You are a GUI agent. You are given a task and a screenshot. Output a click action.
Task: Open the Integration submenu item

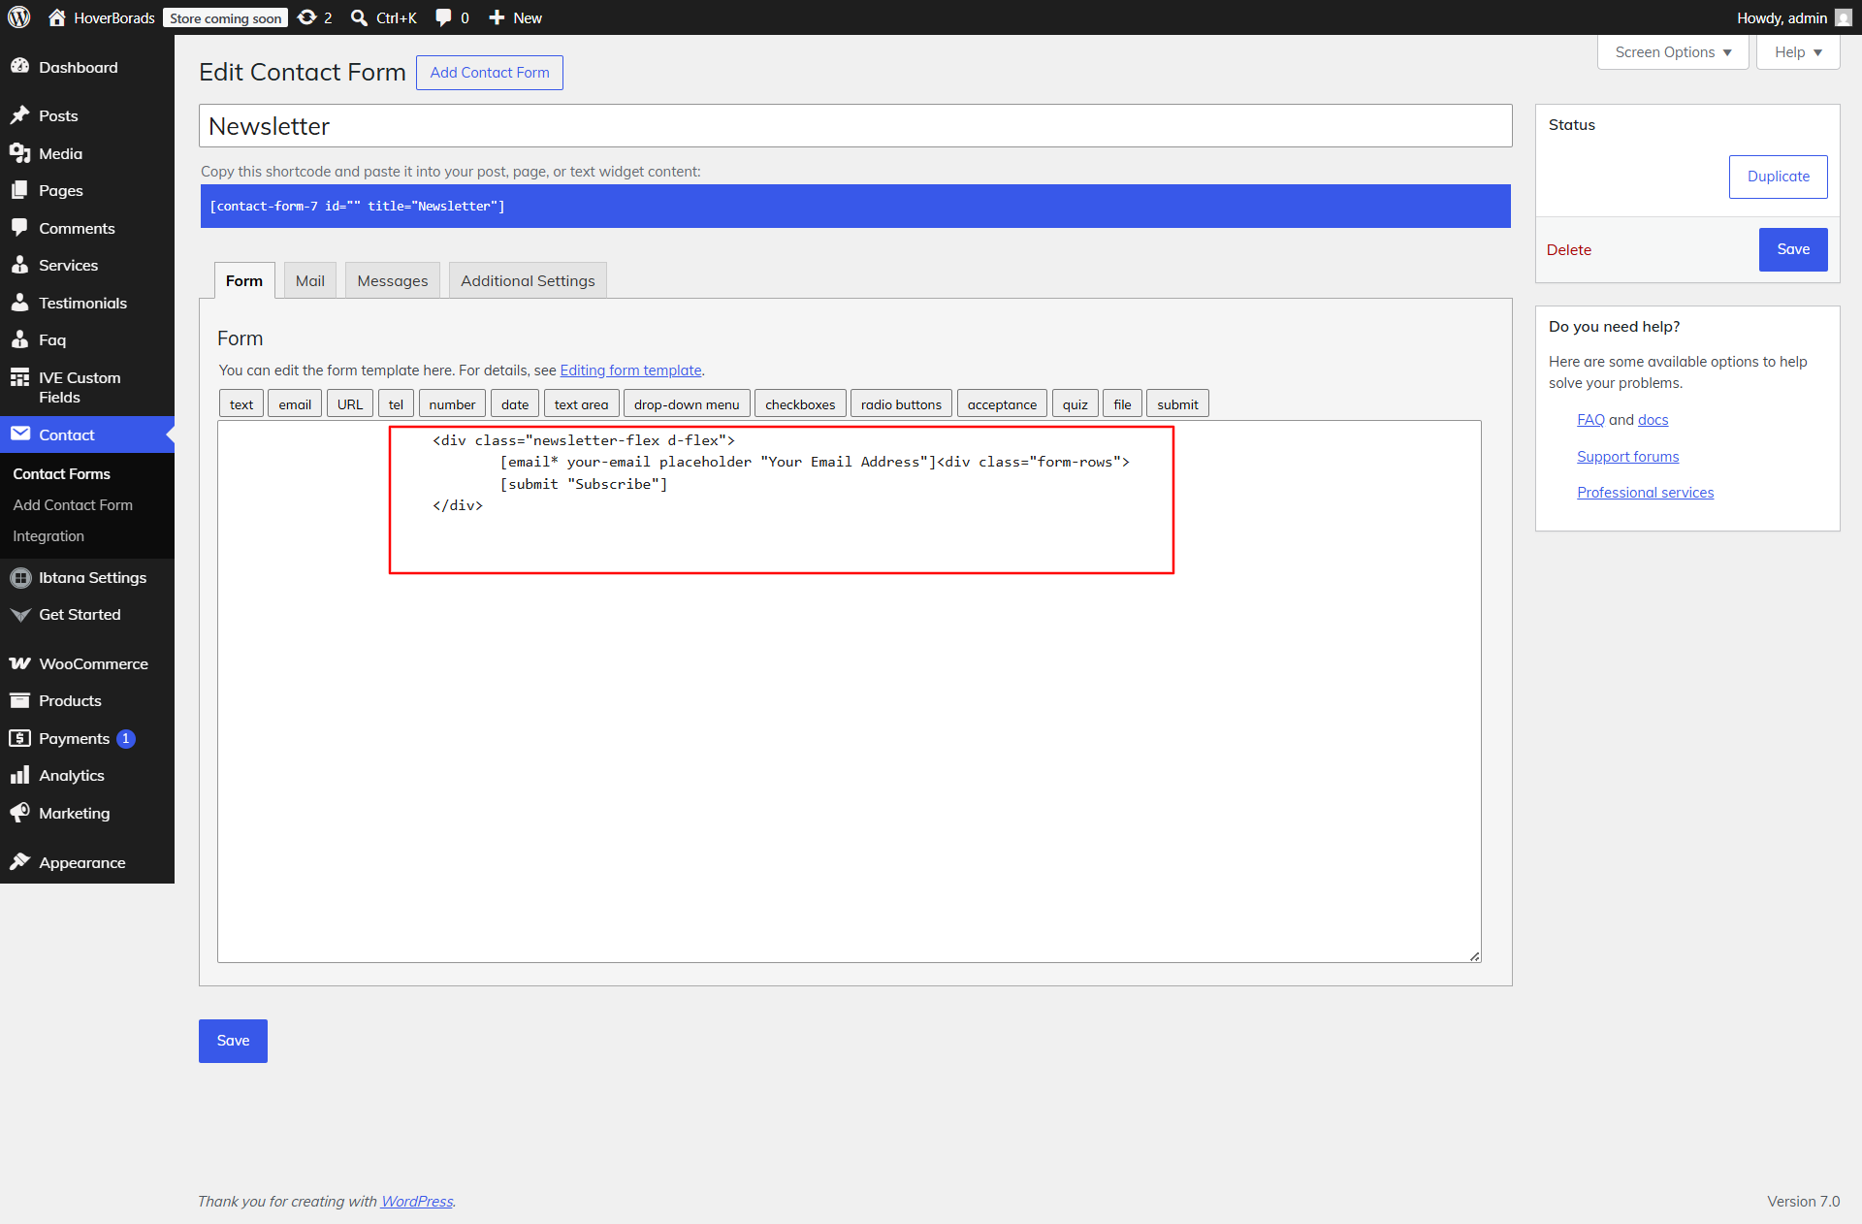tap(48, 535)
